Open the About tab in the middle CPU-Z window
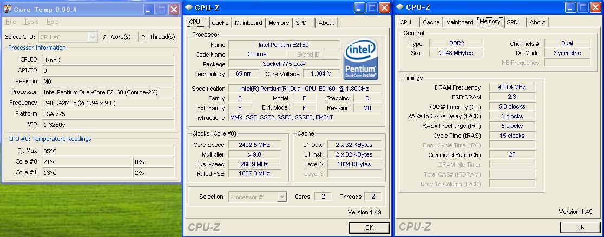 (326, 23)
